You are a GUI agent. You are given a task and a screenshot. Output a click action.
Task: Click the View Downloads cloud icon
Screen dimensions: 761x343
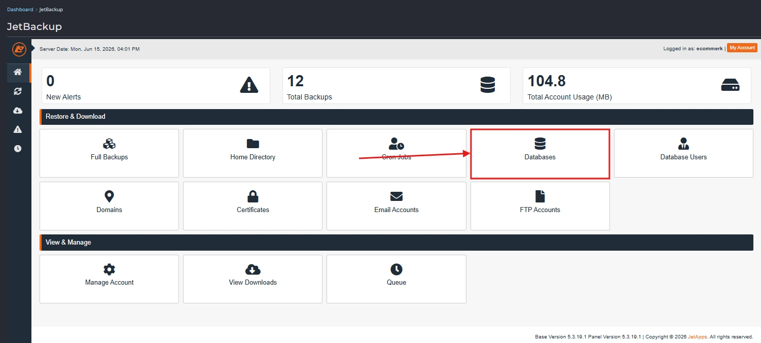(252, 269)
